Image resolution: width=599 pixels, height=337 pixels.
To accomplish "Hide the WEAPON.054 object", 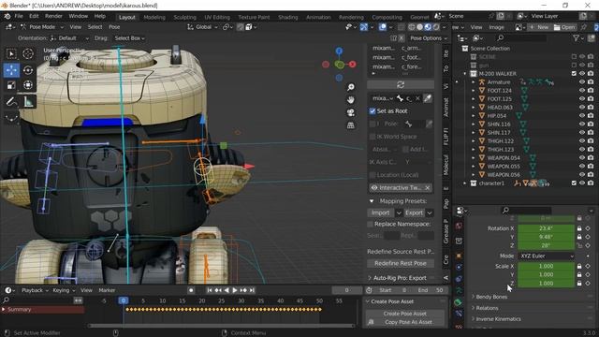I will point(582,158).
